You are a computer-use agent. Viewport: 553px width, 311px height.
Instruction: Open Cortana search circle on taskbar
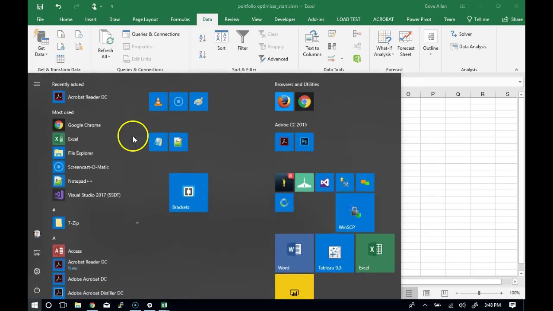click(x=48, y=305)
